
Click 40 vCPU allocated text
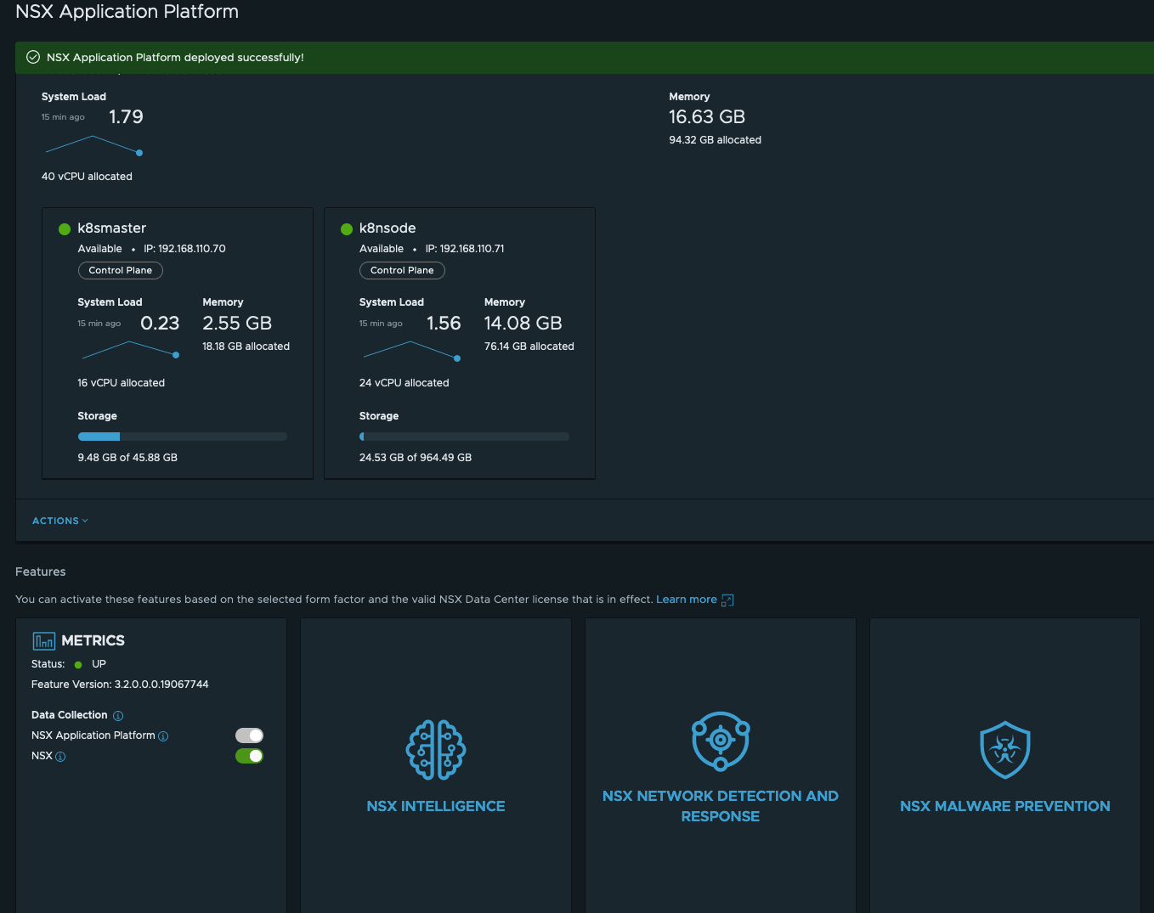[87, 177]
